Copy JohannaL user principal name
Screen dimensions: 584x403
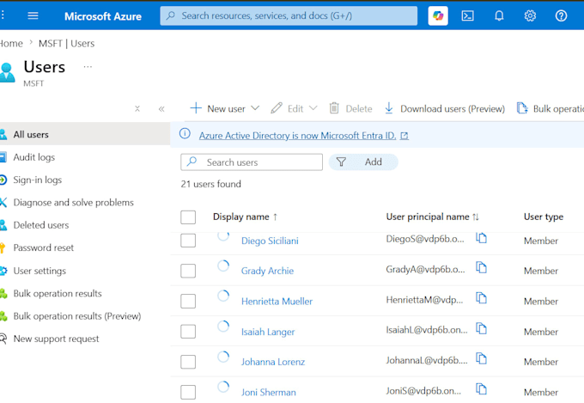[481, 358]
